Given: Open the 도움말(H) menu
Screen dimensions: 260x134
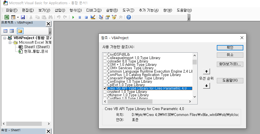Looking at the screenshot, I should tap(184, 10).
